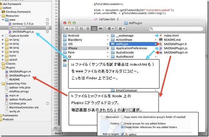Switch Finder to Cover Flow view
Image resolution: width=209 pixels, height=137 pixels.
(x=101, y=29)
